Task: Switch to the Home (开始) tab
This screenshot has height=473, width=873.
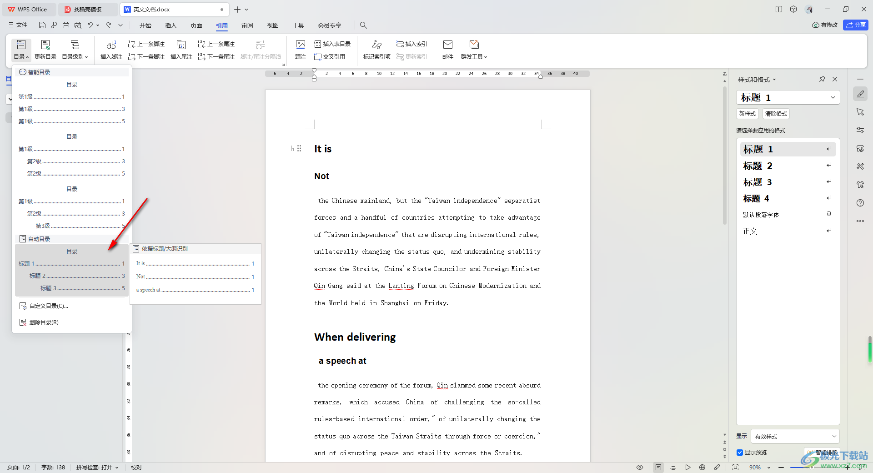Action: 145,25
